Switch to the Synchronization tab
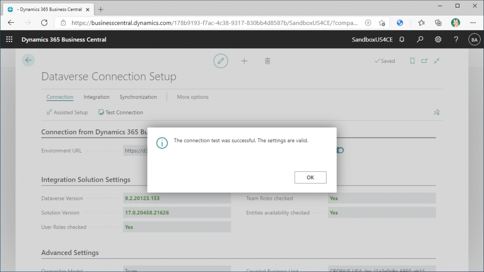This screenshot has width=484, height=272. pyautogui.click(x=138, y=97)
